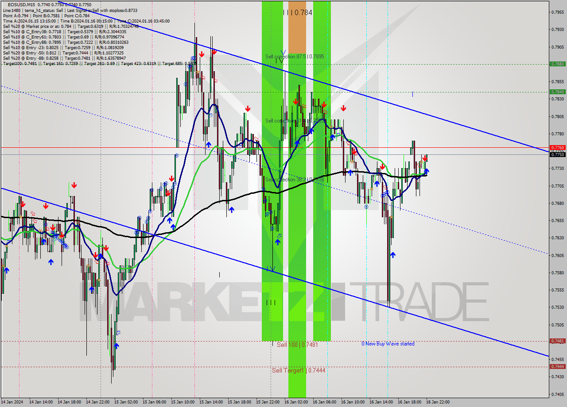Click the '15 Jan 02:00' time axis label

tap(126, 402)
